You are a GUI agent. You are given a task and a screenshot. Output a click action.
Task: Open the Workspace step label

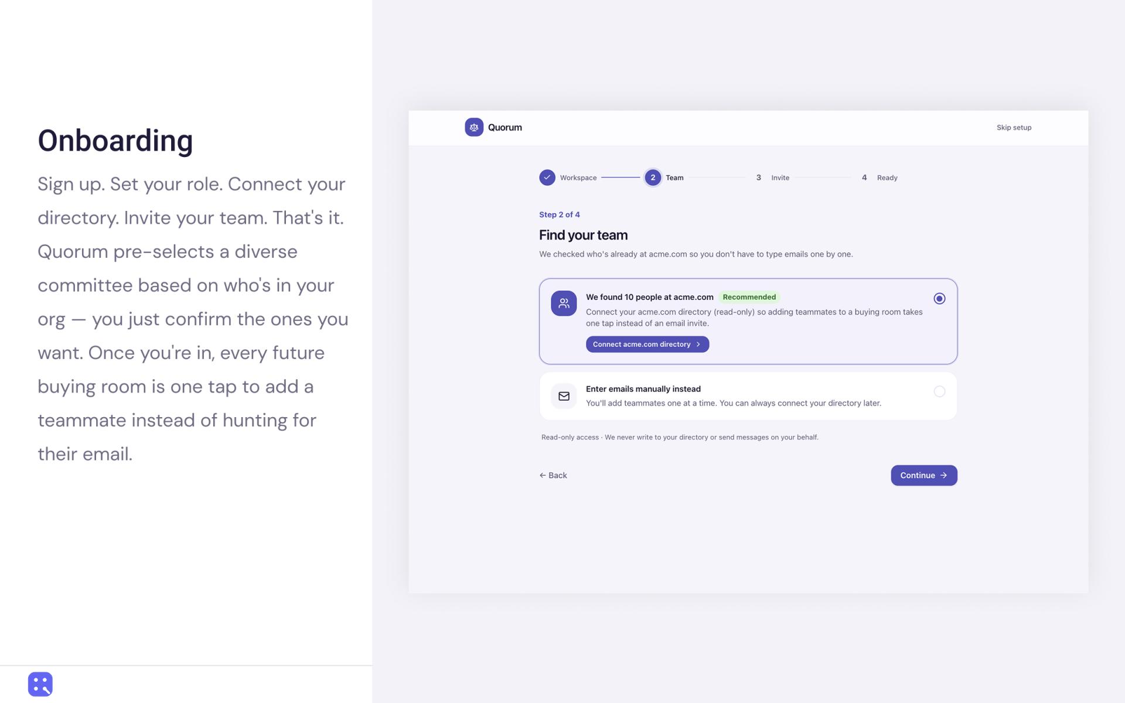(x=578, y=178)
